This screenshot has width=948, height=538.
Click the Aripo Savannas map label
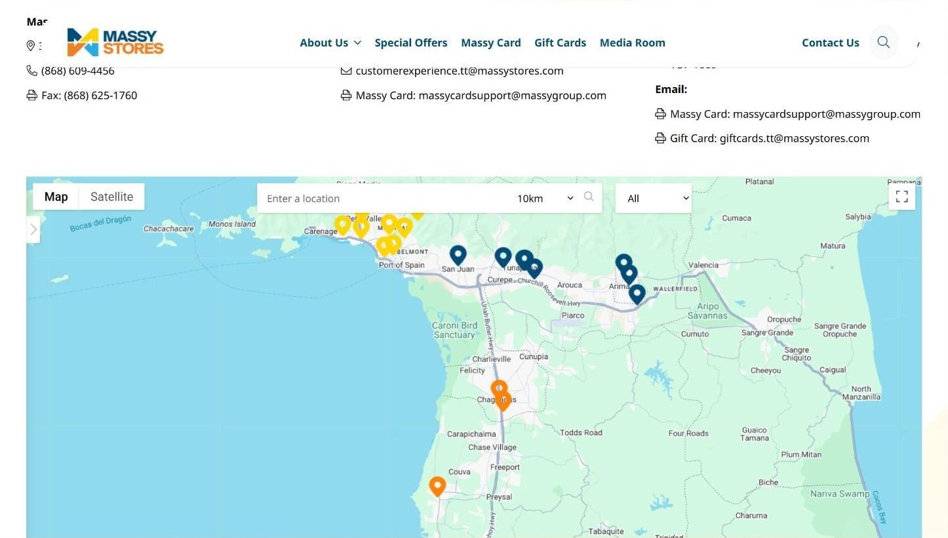pyautogui.click(x=707, y=311)
